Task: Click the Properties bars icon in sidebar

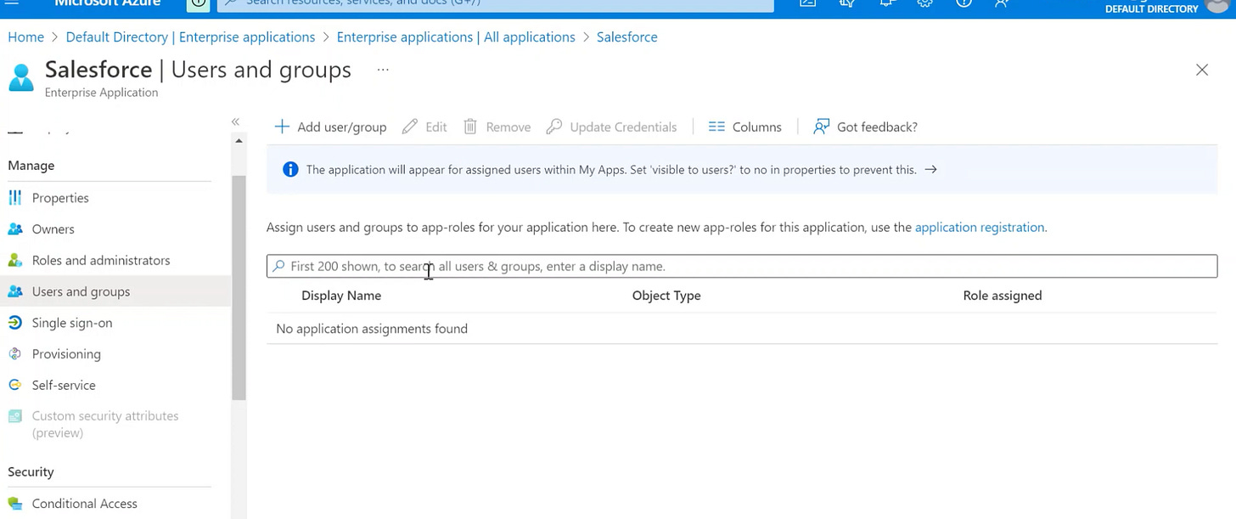Action: coord(15,198)
